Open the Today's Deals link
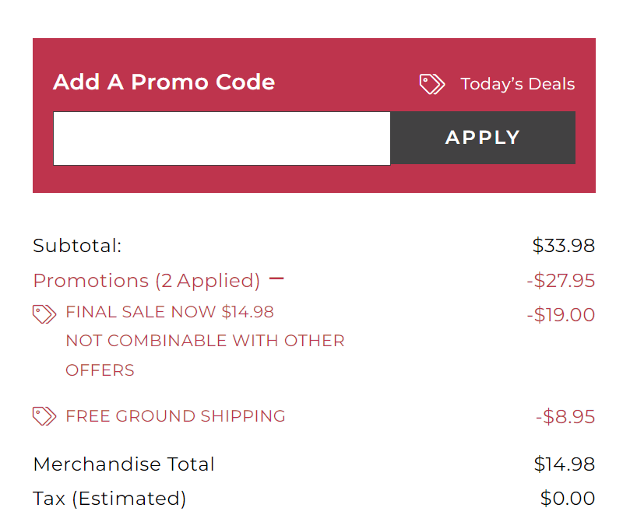This screenshot has width=630, height=529. [517, 84]
